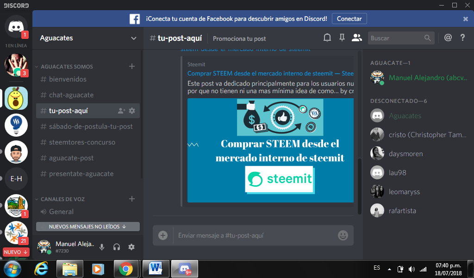The width and height of the screenshot is (474, 278).
Task: Click the attach file plus button
Action: pos(163,235)
